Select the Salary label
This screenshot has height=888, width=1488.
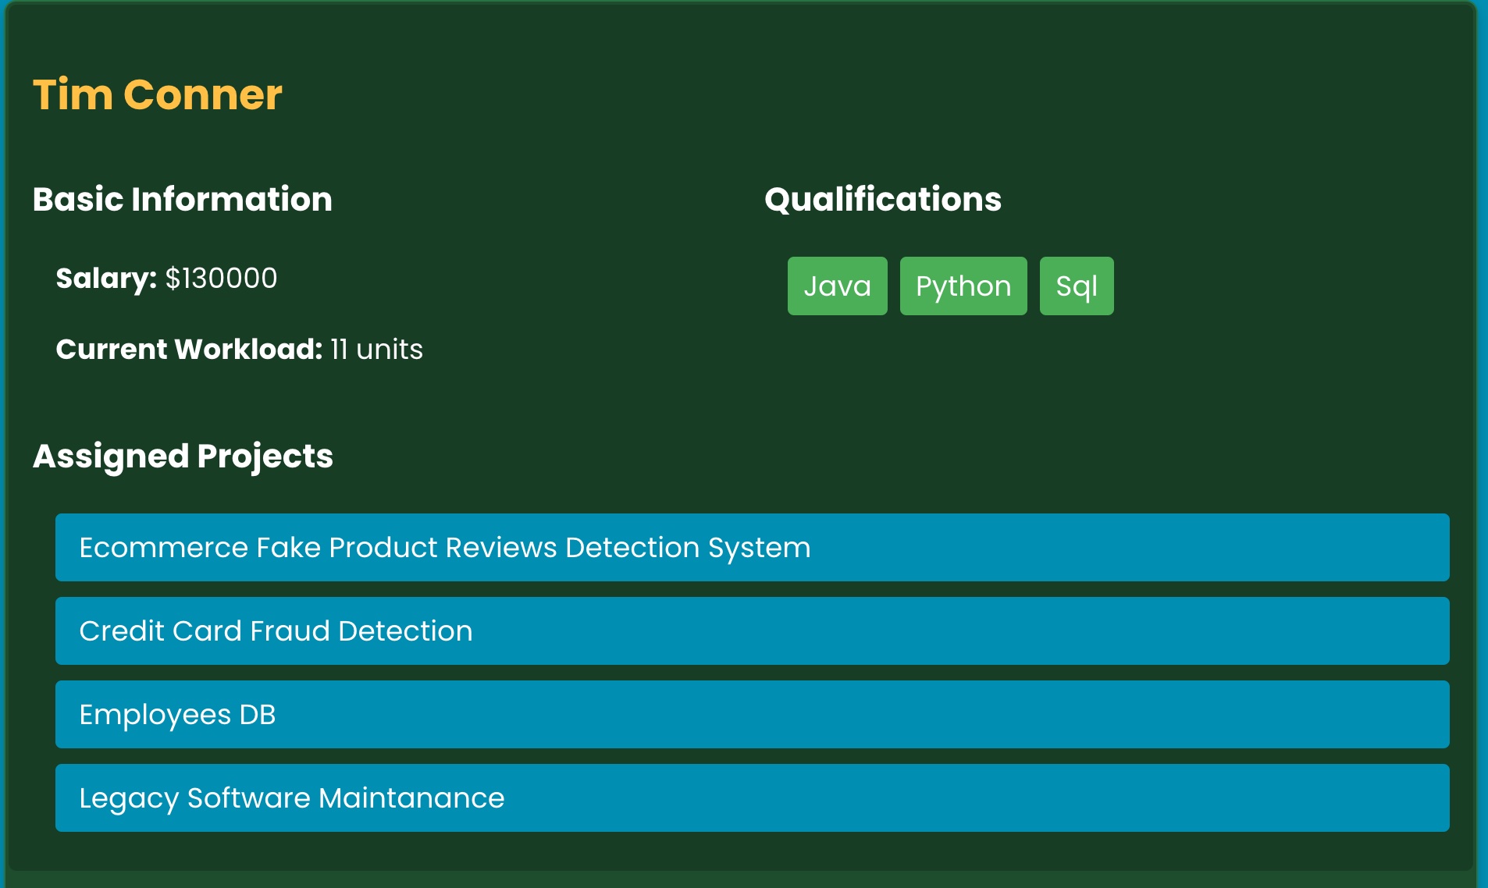(105, 277)
